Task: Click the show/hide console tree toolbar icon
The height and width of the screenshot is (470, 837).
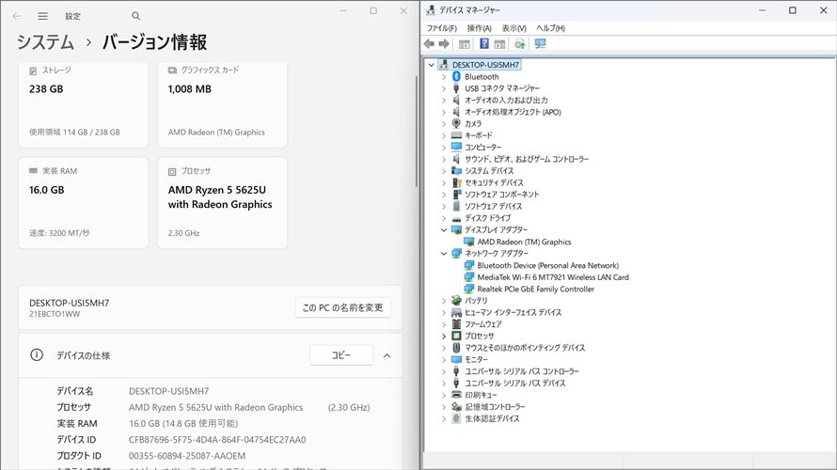Action: point(465,43)
